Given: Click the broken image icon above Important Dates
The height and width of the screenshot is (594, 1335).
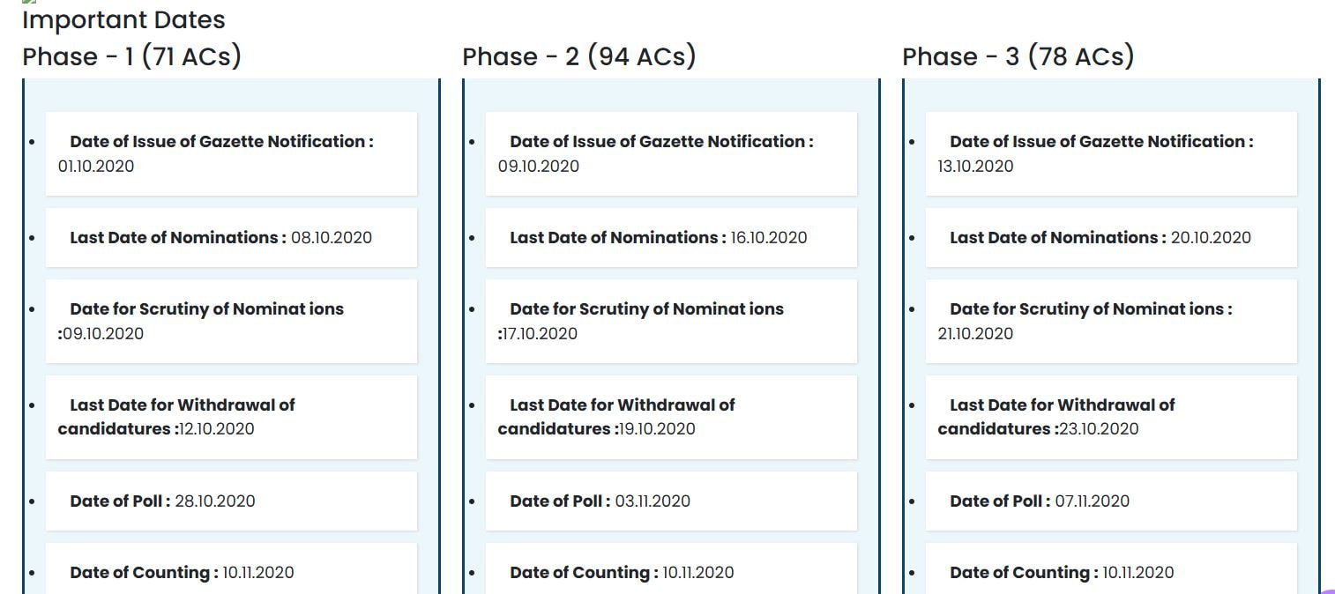Looking at the screenshot, I should (27, 4).
